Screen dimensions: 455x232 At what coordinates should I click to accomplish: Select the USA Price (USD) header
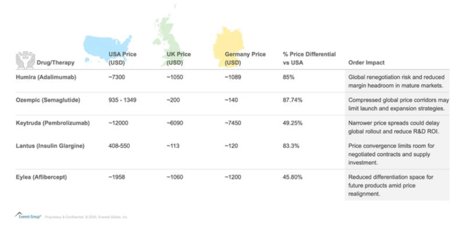click(x=123, y=58)
